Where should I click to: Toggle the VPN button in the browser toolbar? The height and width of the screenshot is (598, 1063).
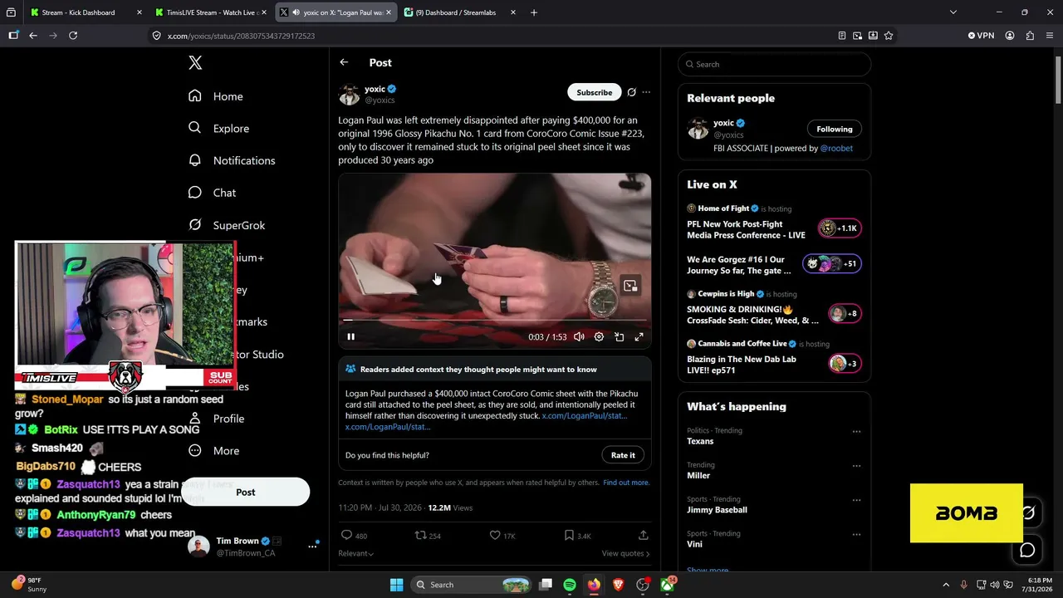tap(981, 36)
